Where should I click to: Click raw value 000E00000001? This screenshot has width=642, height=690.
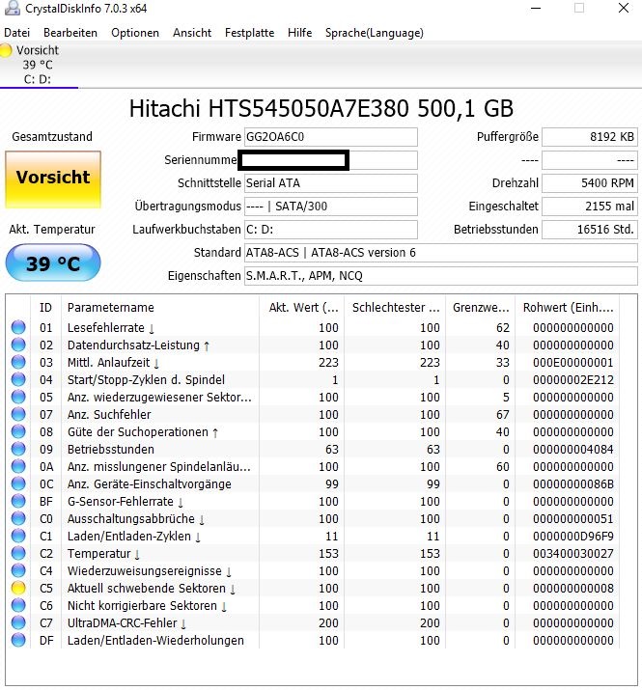tap(572, 363)
